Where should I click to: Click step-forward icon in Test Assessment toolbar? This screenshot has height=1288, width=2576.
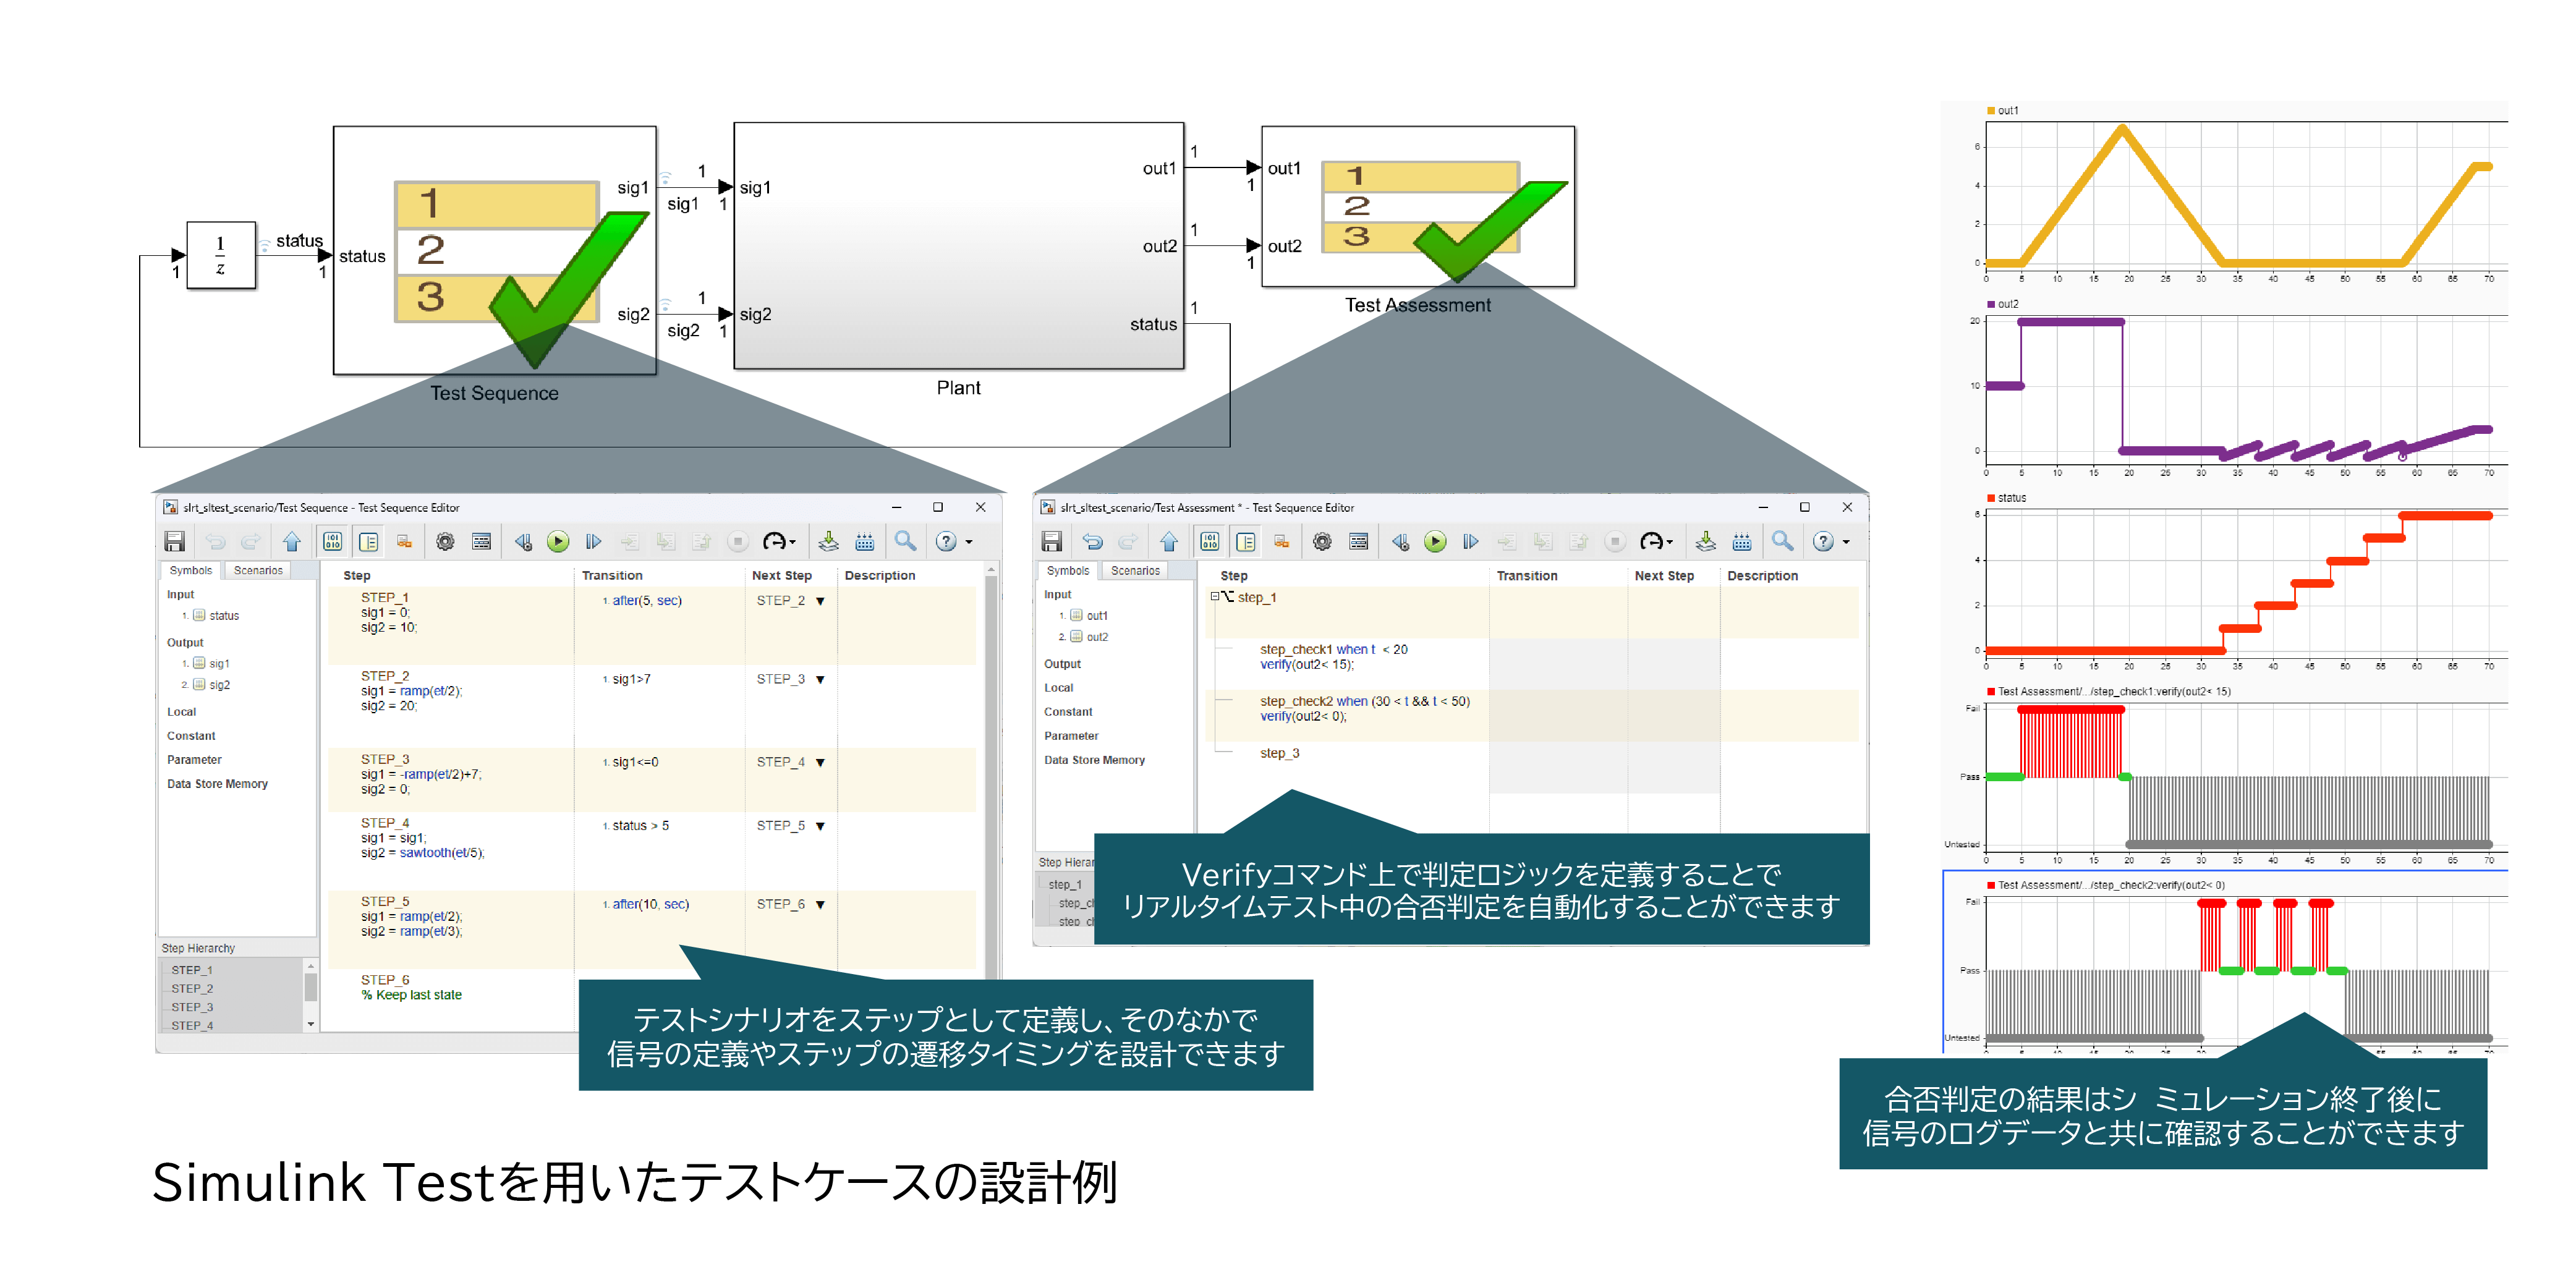pos(1471,541)
